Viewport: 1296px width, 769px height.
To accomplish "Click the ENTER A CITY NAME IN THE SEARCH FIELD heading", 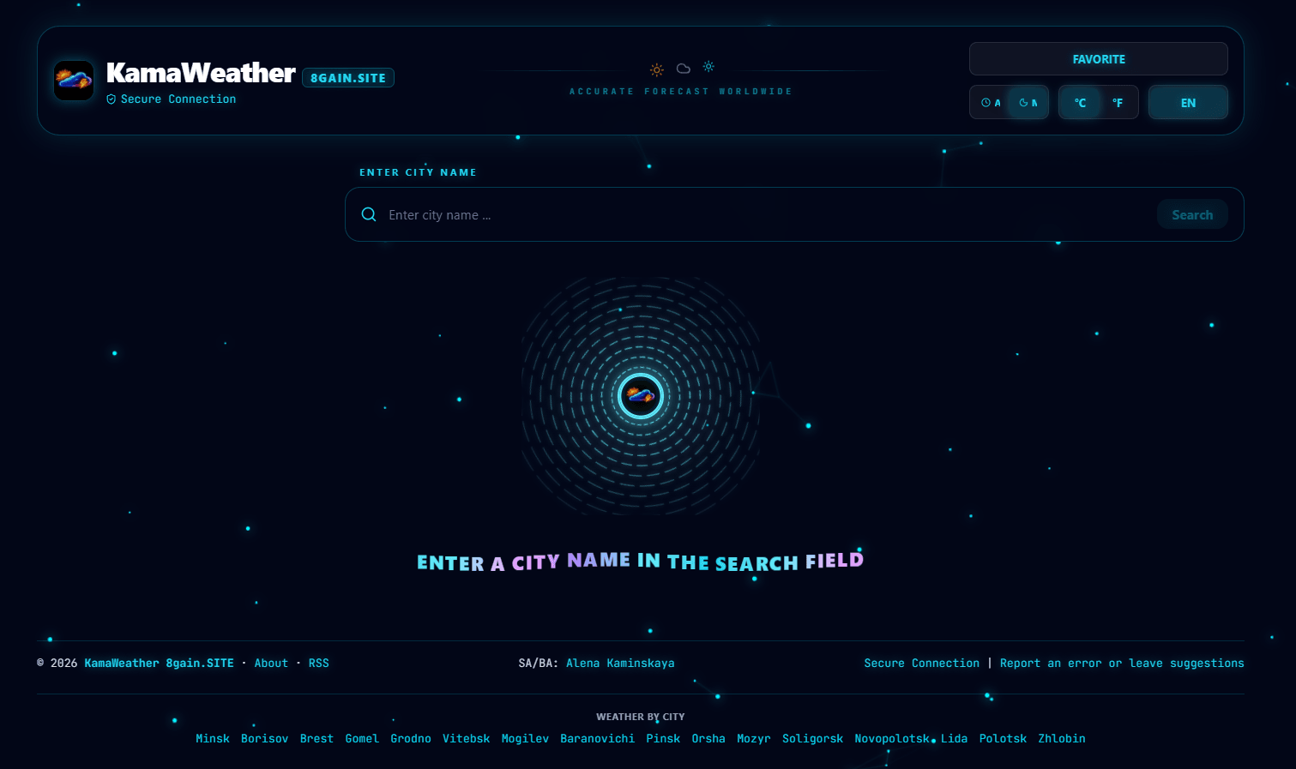I will 640,562.
